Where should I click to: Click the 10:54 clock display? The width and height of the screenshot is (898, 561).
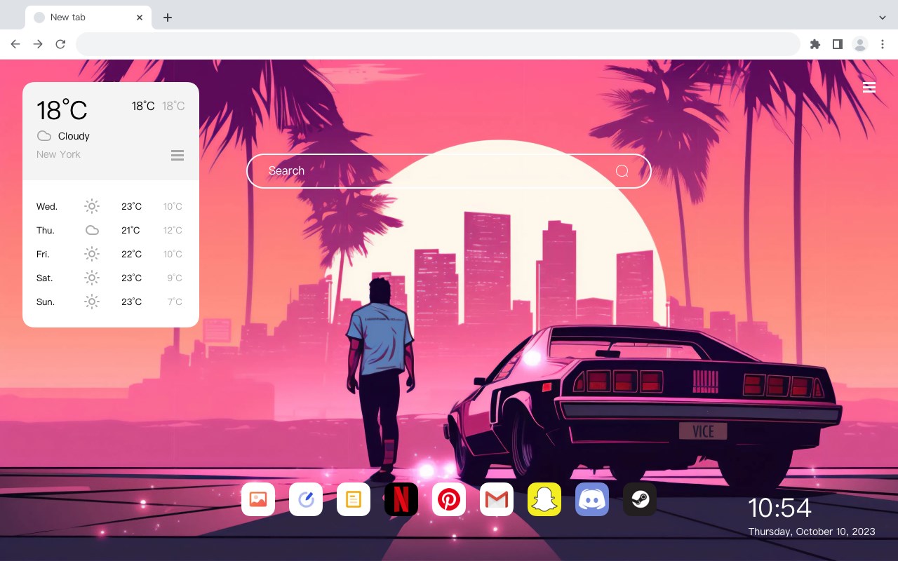pyautogui.click(x=779, y=508)
